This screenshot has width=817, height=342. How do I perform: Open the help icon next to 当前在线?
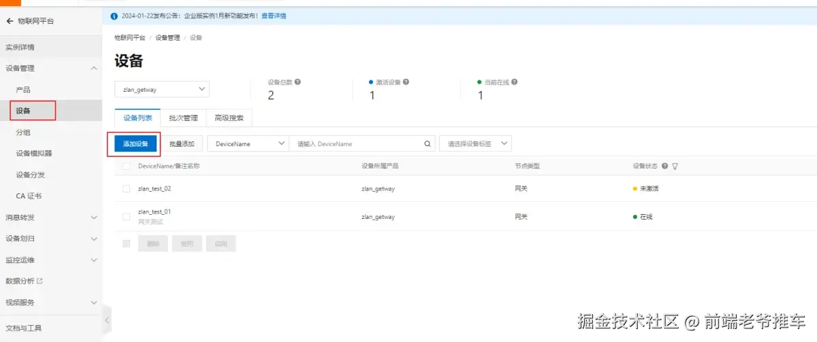514,82
